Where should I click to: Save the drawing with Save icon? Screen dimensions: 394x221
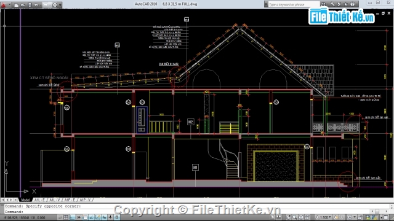click(30, 5)
